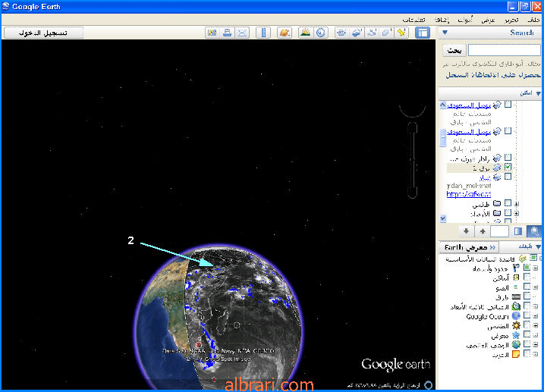Expand the global awareness layer node
The image size is (544, 392).
(x=536, y=345)
